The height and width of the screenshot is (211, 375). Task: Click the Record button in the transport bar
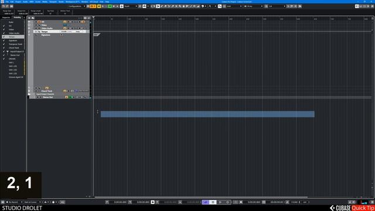click(227, 202)
